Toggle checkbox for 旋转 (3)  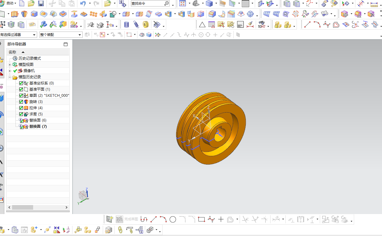(21, 102)
